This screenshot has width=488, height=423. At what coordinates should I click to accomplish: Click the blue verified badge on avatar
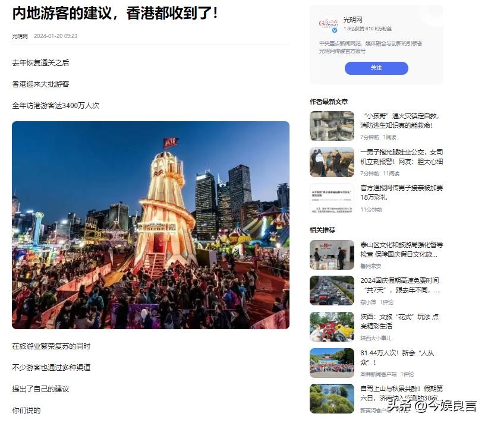[x=335, y=30]
